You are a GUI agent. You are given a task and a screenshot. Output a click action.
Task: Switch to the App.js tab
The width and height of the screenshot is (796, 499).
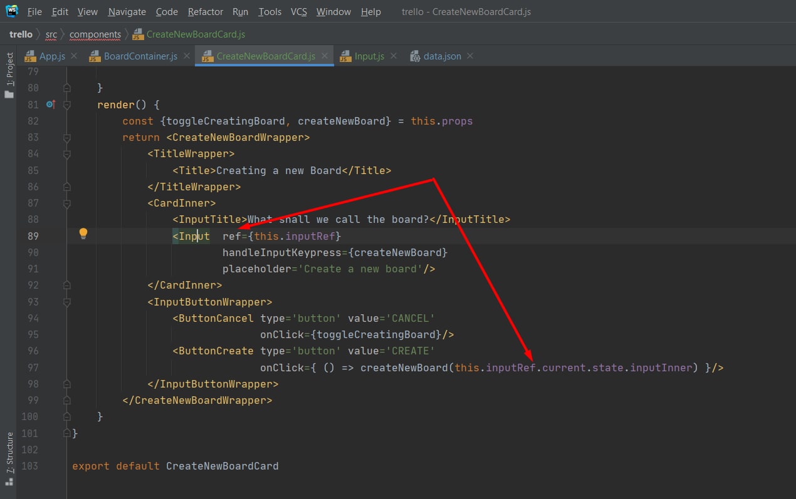(x=52, y=56)
